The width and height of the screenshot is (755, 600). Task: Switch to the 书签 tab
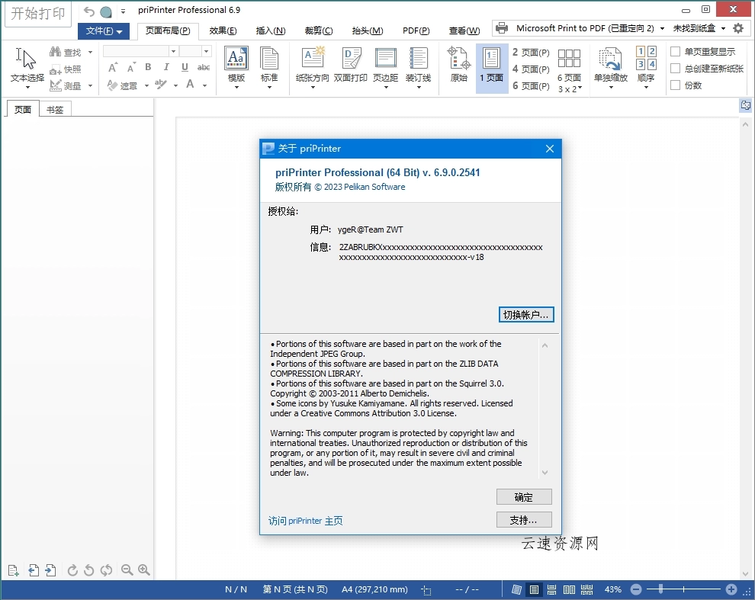pos(54,109)
